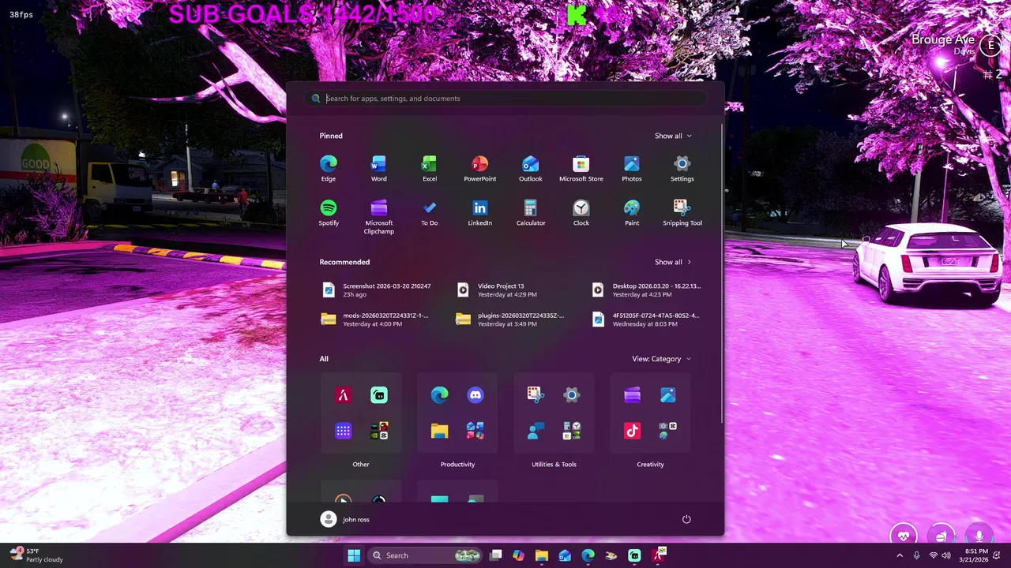This screenshot has height=568, width=1011.
Task: Open the pinned Edge app
Action: [329, 168]
